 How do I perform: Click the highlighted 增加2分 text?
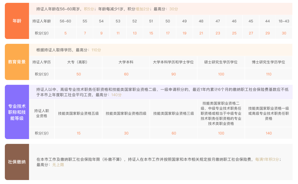[x=142, y=9]
